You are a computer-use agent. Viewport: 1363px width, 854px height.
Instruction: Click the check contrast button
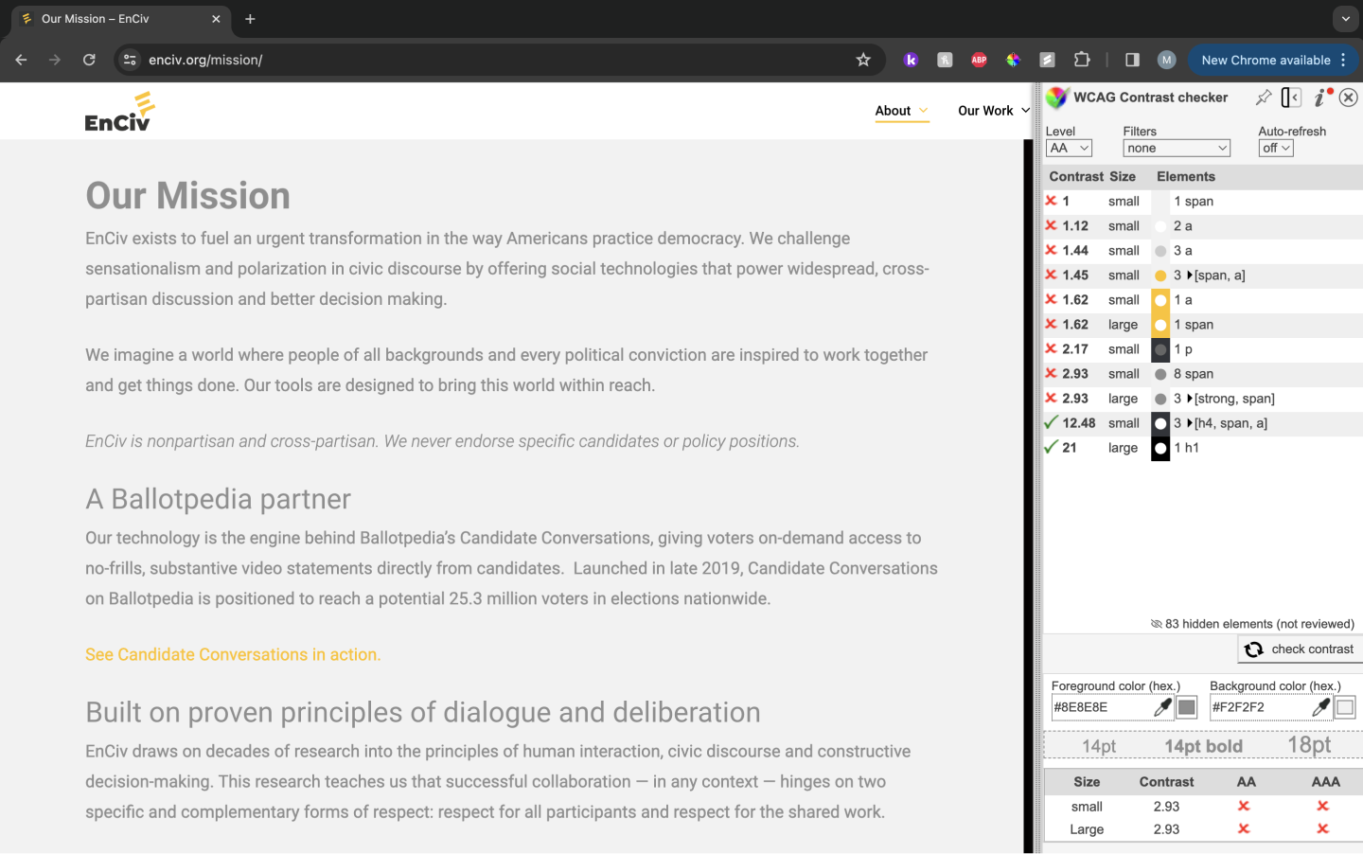pyautogui.click(x=1299, y=649)
